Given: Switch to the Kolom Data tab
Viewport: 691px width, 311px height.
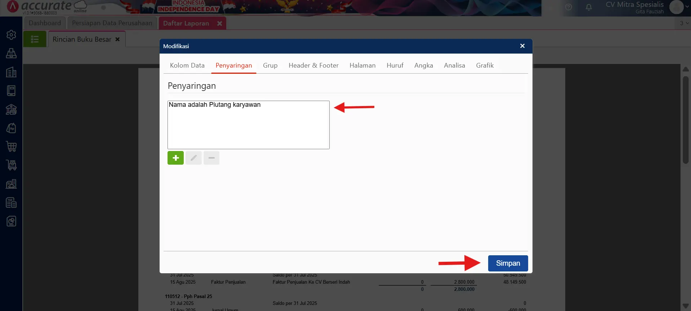Looking at the screenshot, I should (187, 65).
